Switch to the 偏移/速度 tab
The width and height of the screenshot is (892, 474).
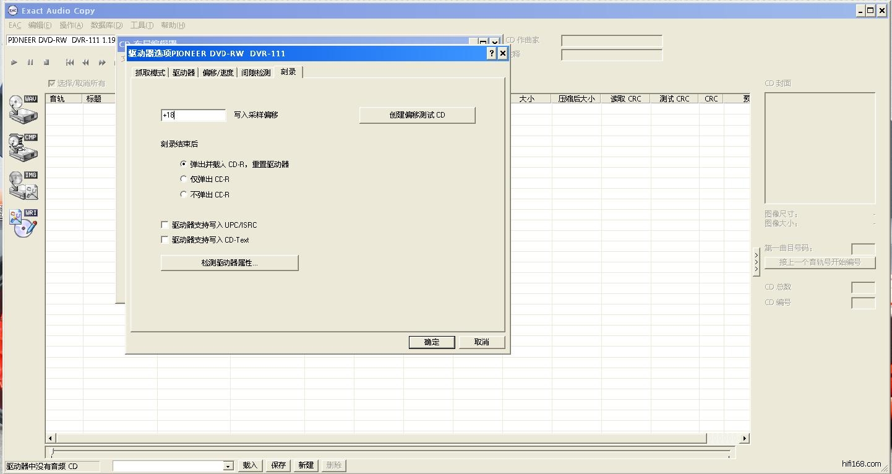pyautogui.click(x=218, y=73)
